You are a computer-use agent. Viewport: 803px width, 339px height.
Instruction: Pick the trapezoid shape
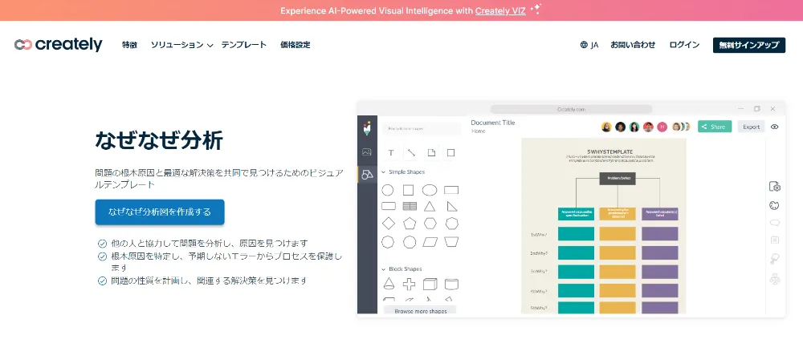(x=451, y=242)
